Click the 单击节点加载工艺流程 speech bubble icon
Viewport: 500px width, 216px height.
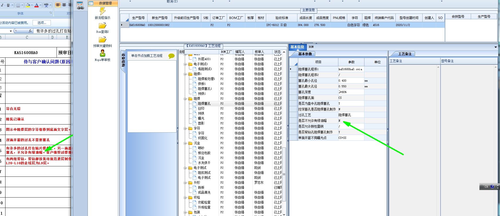coord(171,56)
